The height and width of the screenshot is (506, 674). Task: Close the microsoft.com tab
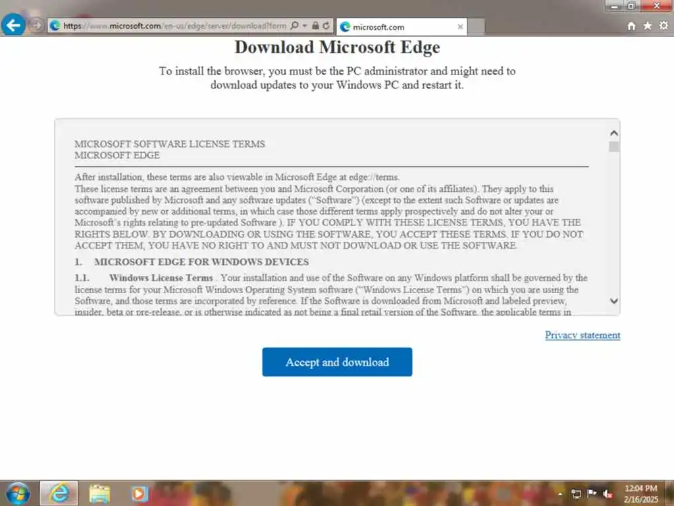click(460, 26)
